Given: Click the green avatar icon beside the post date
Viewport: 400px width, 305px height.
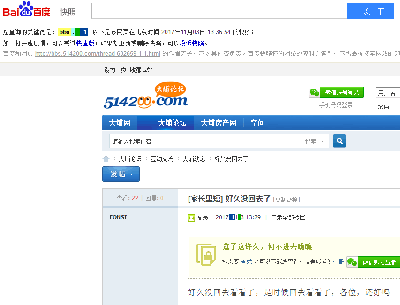Looking at the screenshot, I should [190, 217].
